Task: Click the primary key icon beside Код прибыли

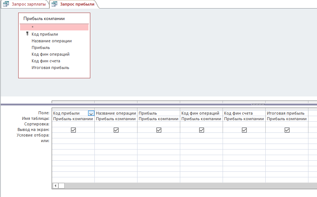Action: (27, 34)
